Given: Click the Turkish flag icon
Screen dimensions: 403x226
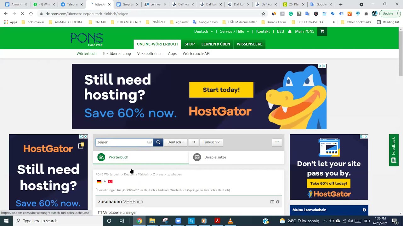Looking at the screenshot, I should [110, 181].
